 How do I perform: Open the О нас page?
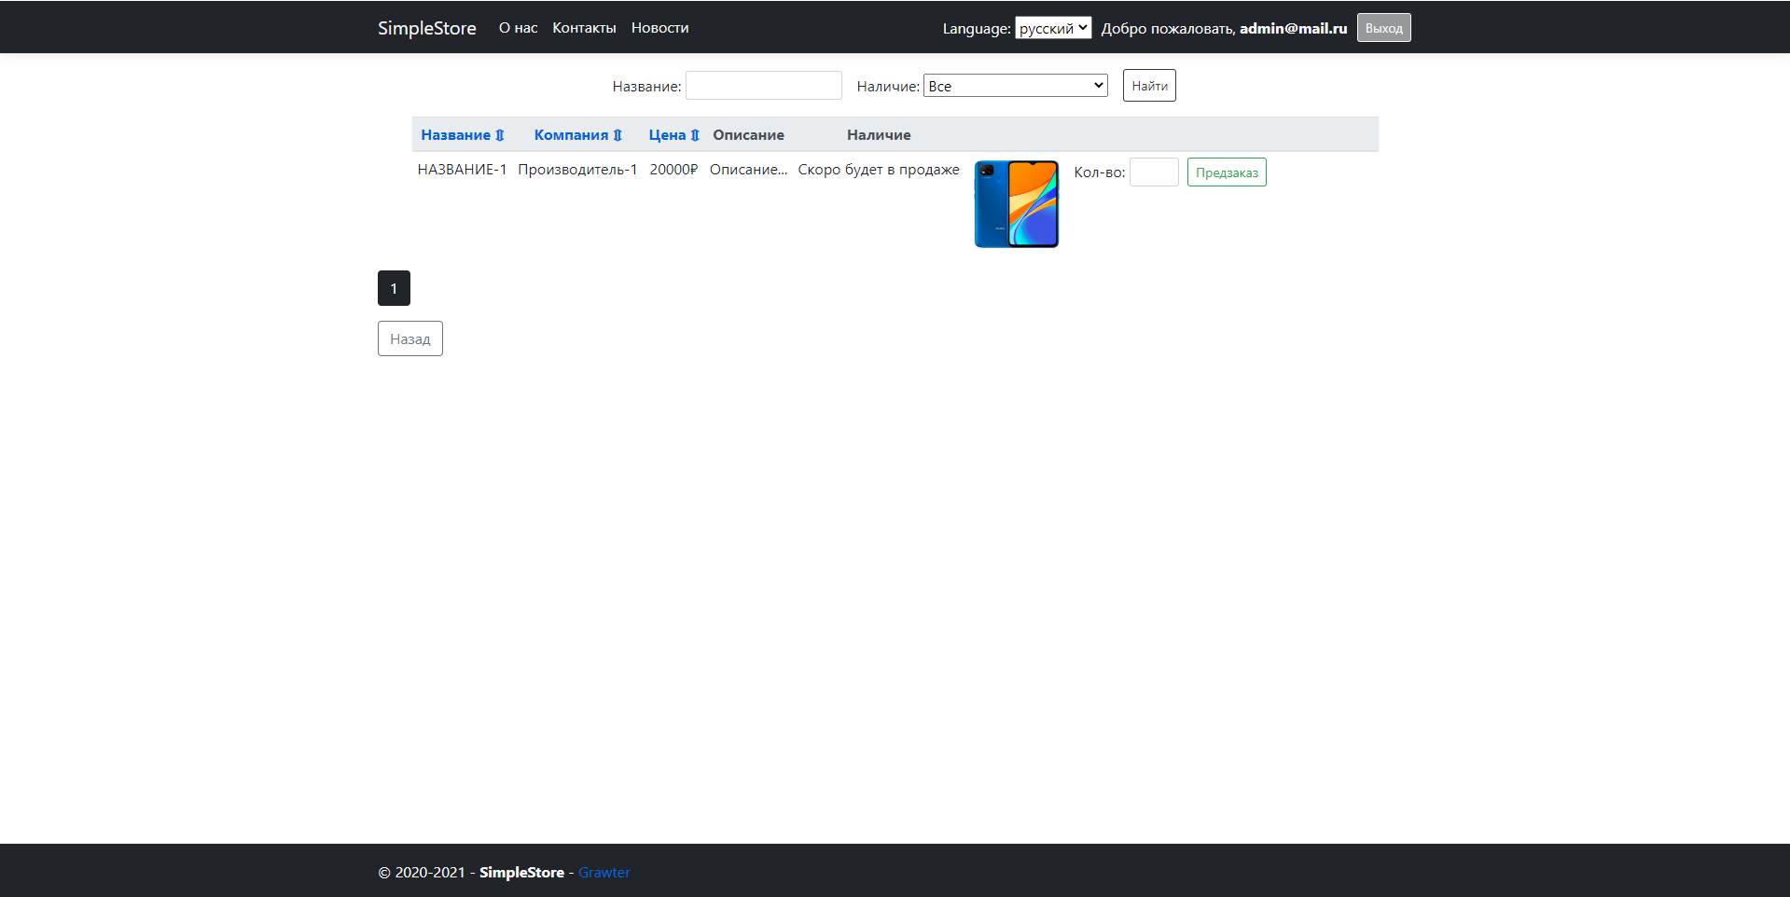pos(518,27)
